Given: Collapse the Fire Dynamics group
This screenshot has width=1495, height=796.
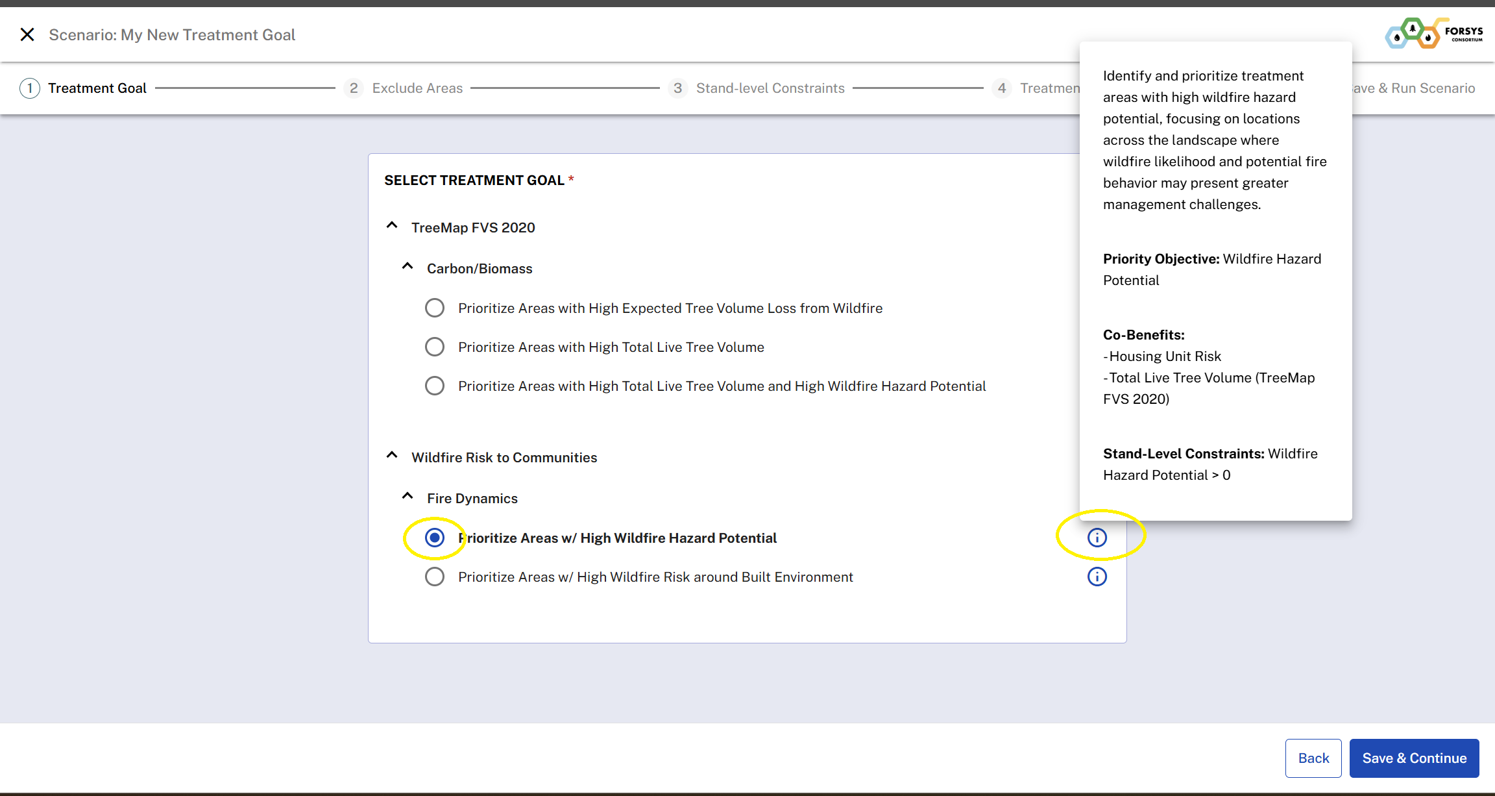Looking at the screenshot, I should (x=407, y=497).
